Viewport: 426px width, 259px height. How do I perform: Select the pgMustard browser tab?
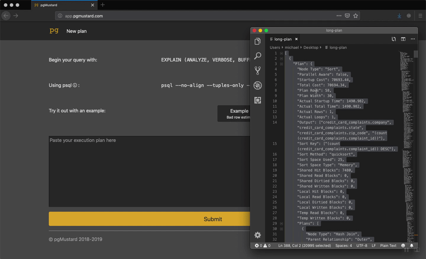[x=64, y=5]
